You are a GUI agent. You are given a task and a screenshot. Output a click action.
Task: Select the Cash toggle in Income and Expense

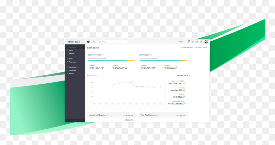coord(132,120)
